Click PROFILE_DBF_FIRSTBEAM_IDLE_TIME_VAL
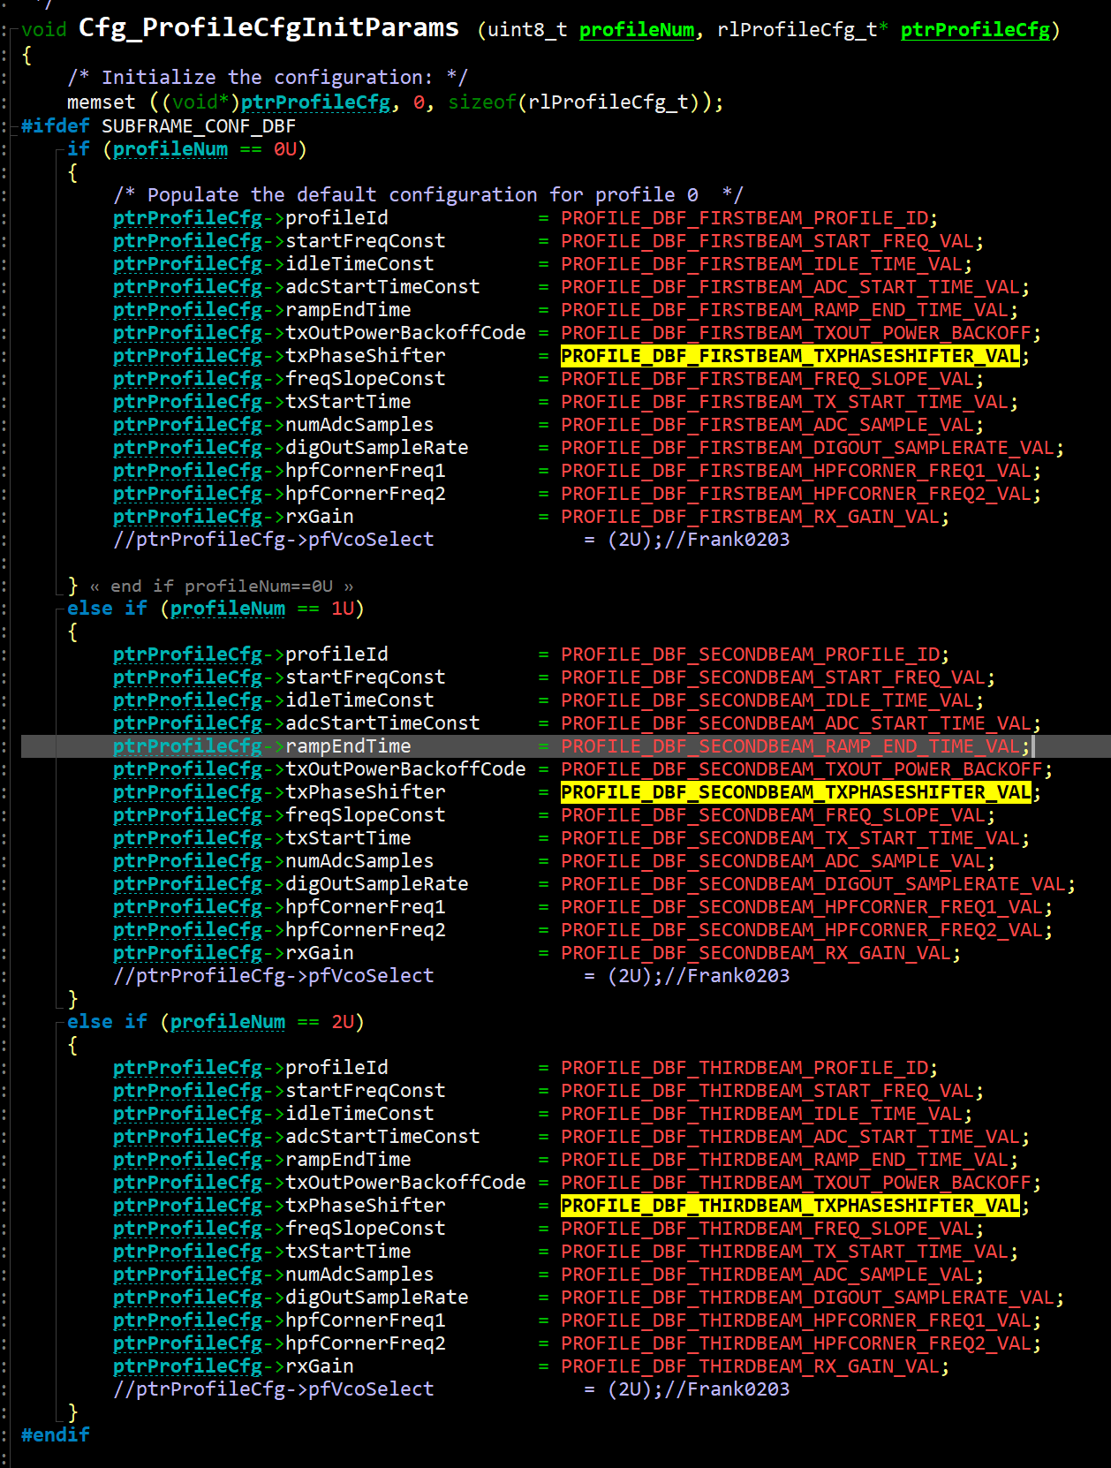Image resolution: width=1111 pixels, height=1468 pixels. (x=762, y=264)
